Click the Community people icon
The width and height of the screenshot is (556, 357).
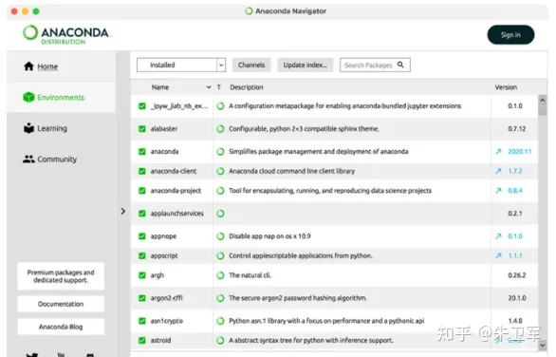pyautogui.click(x=28, y=159)
